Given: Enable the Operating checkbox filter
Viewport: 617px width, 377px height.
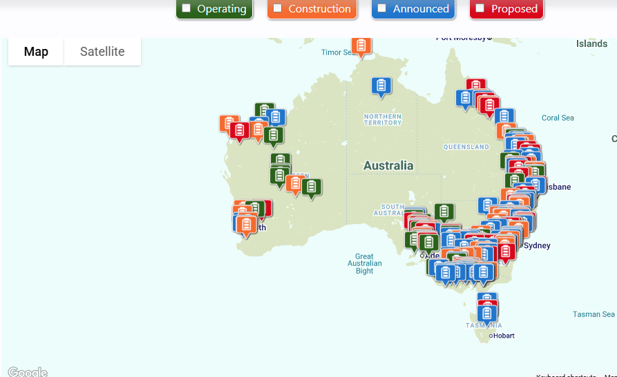Looking at the screenshot, I should tap(187, 8).
